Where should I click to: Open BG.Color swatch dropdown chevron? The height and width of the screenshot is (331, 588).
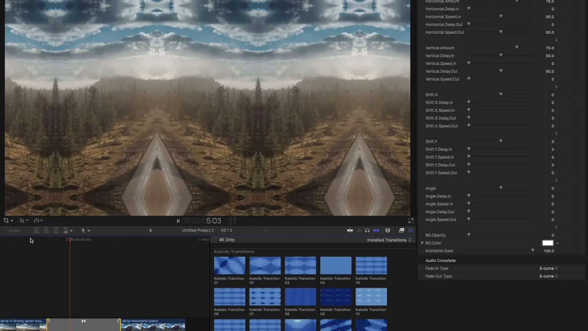(558, 243)
